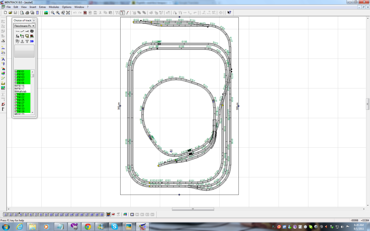Click the help pointer question mark icon
The width and height of the screenshot is (370, 231).
pyautogui.click(x=229, y=13)
